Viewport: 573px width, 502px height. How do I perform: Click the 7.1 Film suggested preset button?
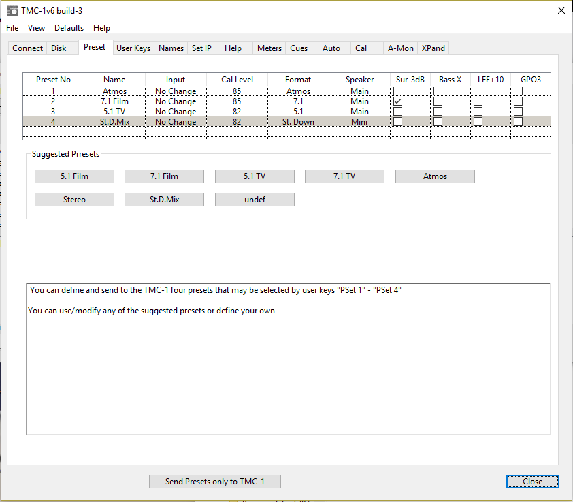(x=165, y=176)
